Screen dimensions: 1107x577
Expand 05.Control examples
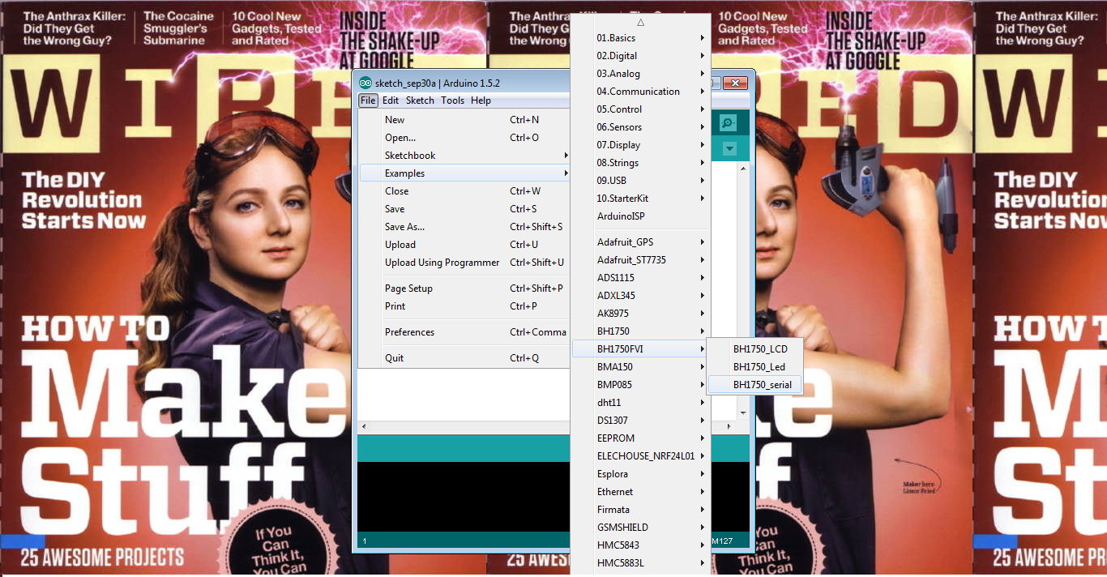(x=640, y=109)
